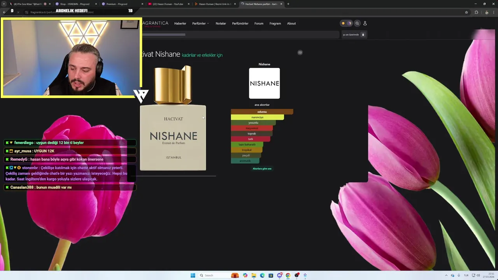Open the Copilot icon in taskbar

(245, 275)
